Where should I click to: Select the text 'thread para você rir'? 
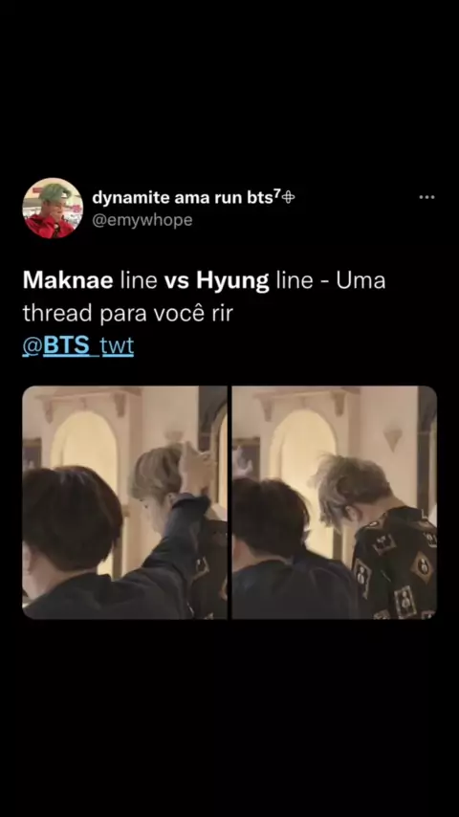(x=127, y=314)
